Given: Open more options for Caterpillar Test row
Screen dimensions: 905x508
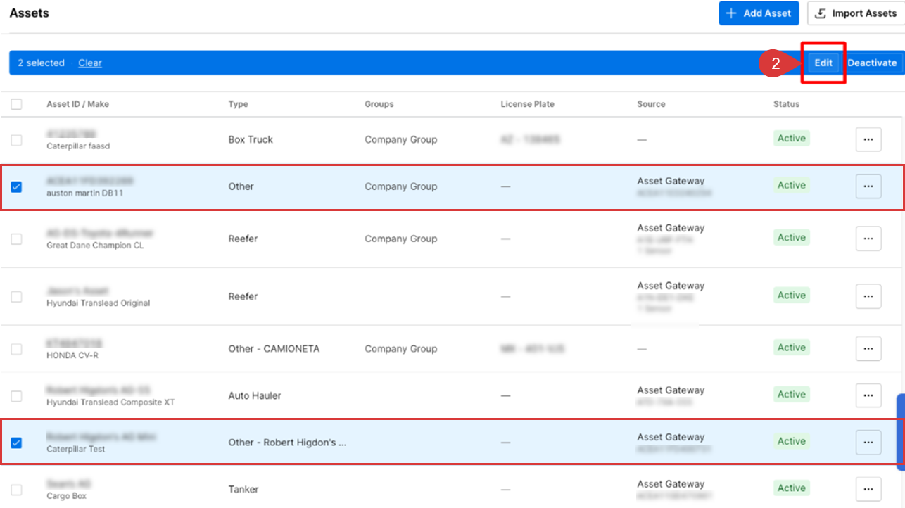Looking at the screenshot, I should [x=868, y=442].
